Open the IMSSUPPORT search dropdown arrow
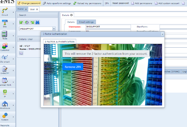 54,29
